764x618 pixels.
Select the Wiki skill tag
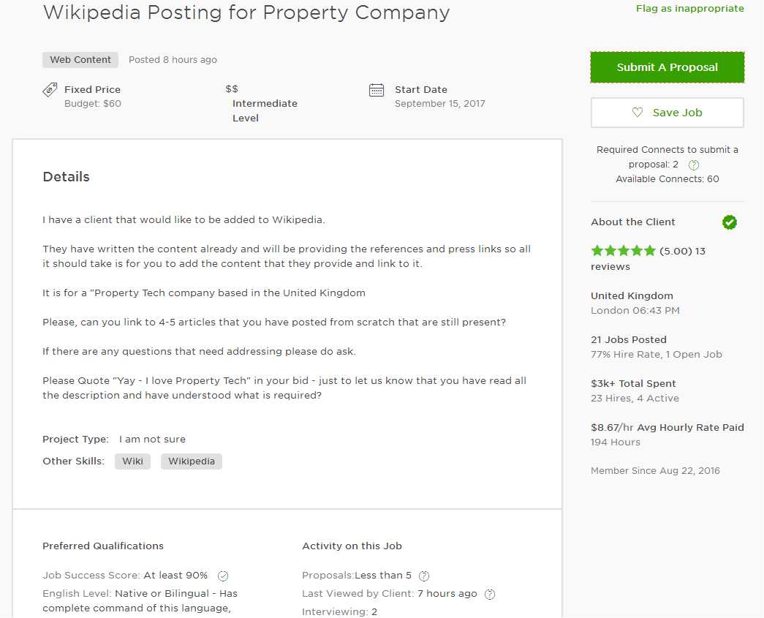click(x=132, y=461)
